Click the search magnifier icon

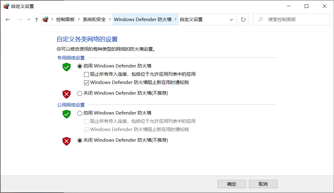tap(260, 19)
